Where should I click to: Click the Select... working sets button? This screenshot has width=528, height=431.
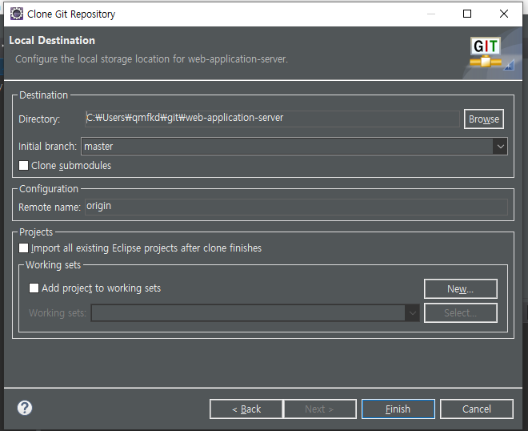click(x=460, y=313)
